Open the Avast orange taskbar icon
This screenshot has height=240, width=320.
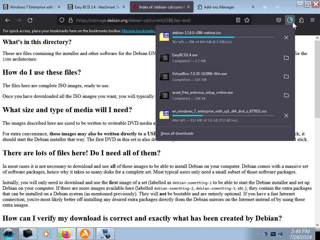tap(86, 234)
